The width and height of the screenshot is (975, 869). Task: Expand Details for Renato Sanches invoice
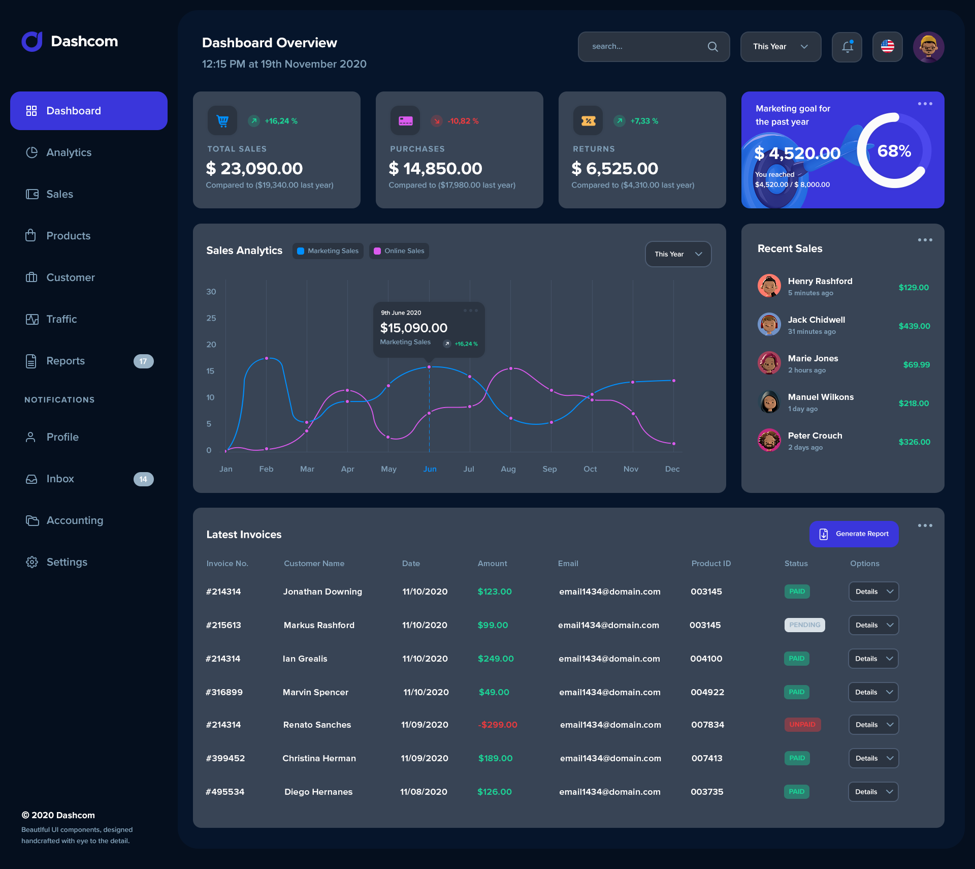click(872, 725)
